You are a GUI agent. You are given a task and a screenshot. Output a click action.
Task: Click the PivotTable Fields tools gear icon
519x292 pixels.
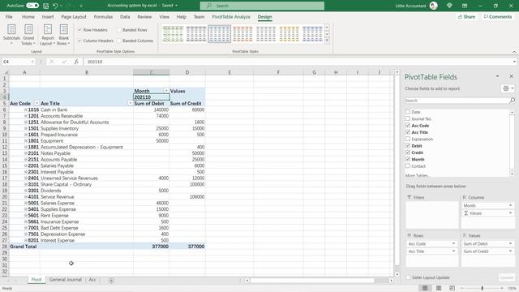coord(506,88)
